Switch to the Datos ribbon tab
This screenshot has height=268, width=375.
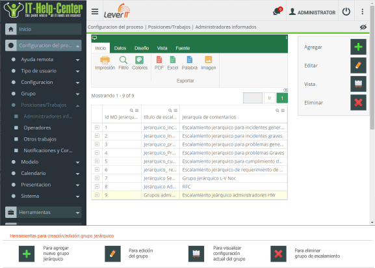tap(120, 48)
